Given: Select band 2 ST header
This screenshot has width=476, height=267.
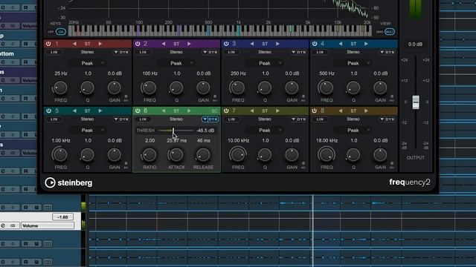Looking at the screenshot, I should coord(176,44).
